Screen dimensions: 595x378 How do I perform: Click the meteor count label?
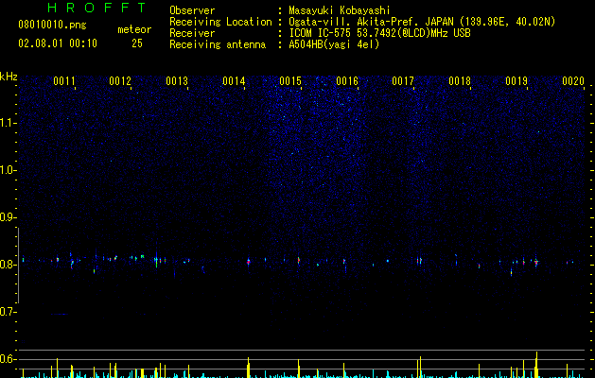pyautogui.click(x=134, y=29)
